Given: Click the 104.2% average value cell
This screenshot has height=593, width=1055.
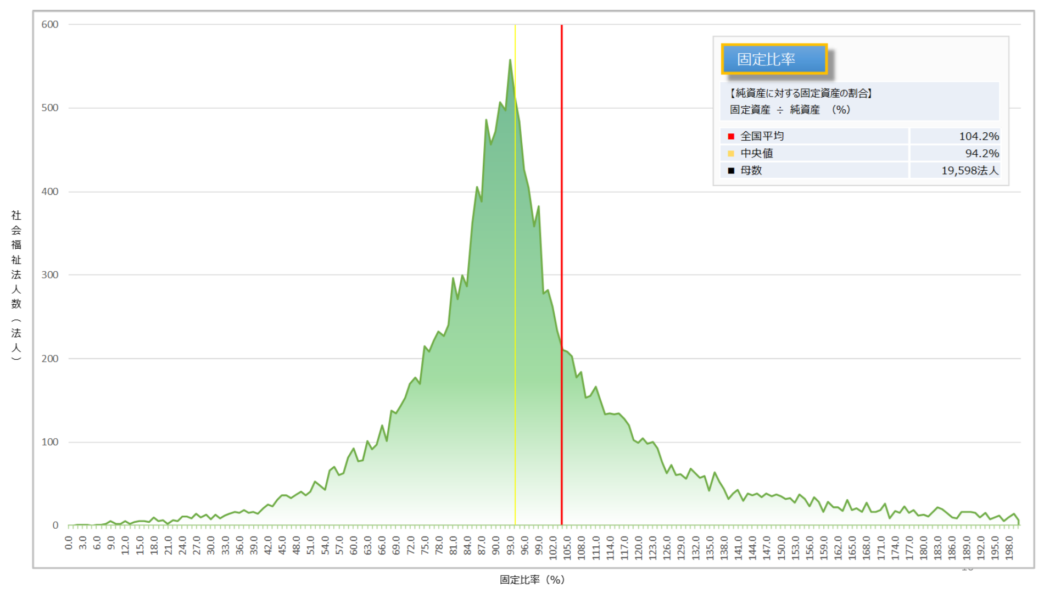Looking at the screenshot, I should [978, 136].
